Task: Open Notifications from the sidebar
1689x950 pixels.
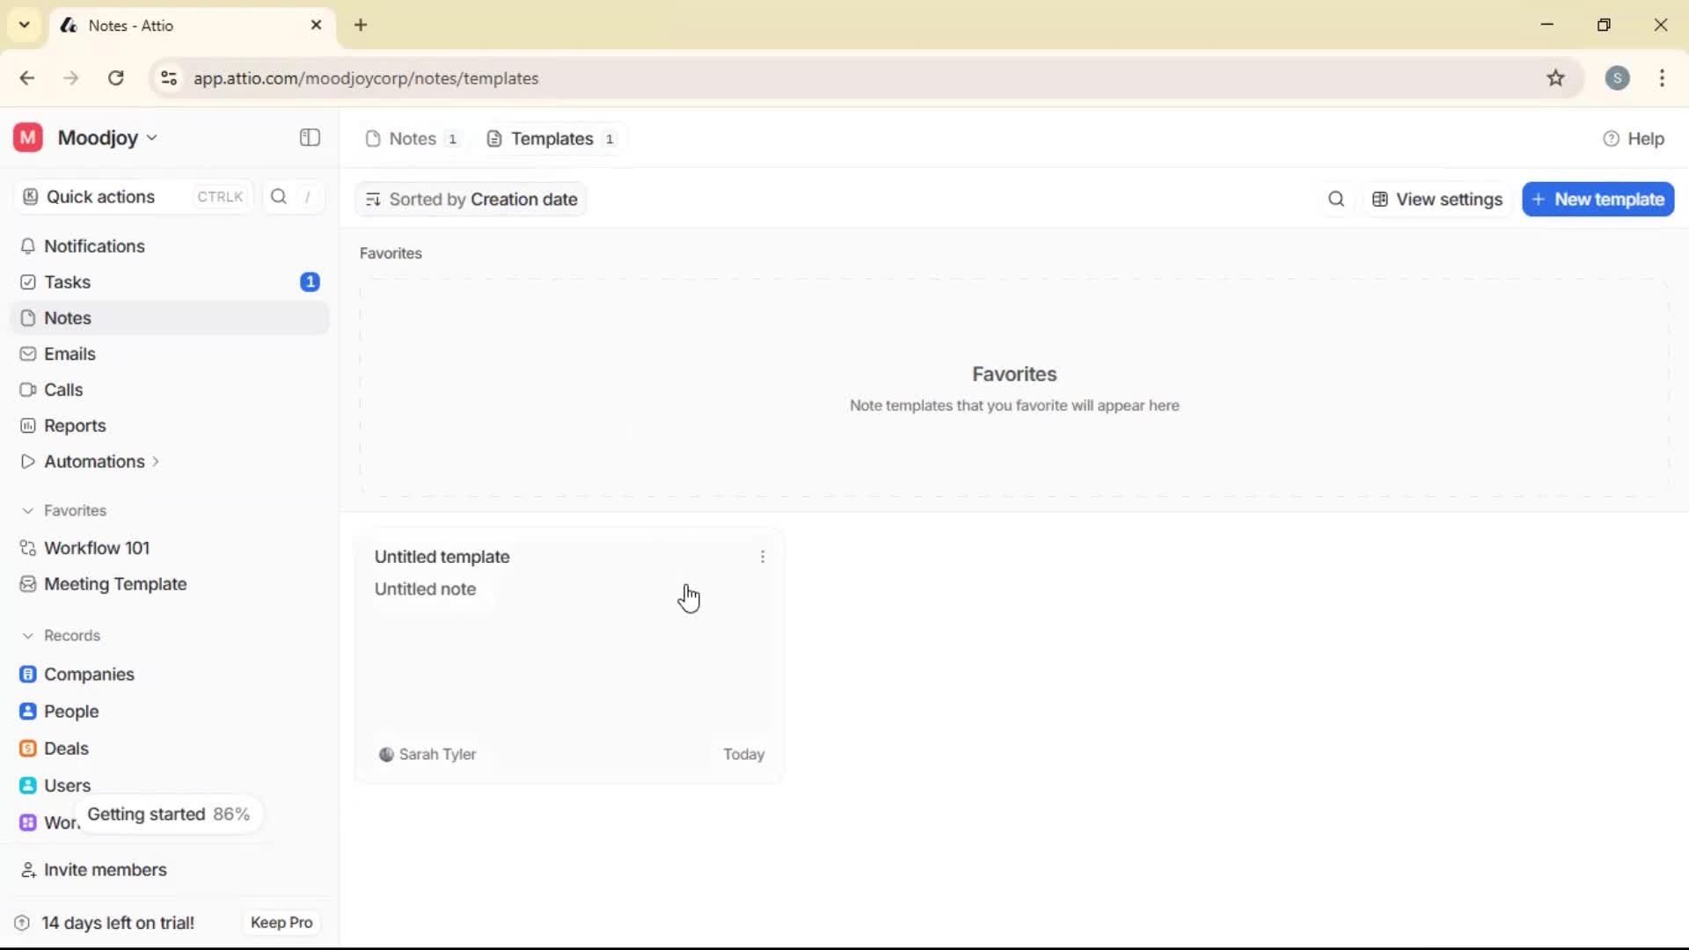Action: [94, 246]
